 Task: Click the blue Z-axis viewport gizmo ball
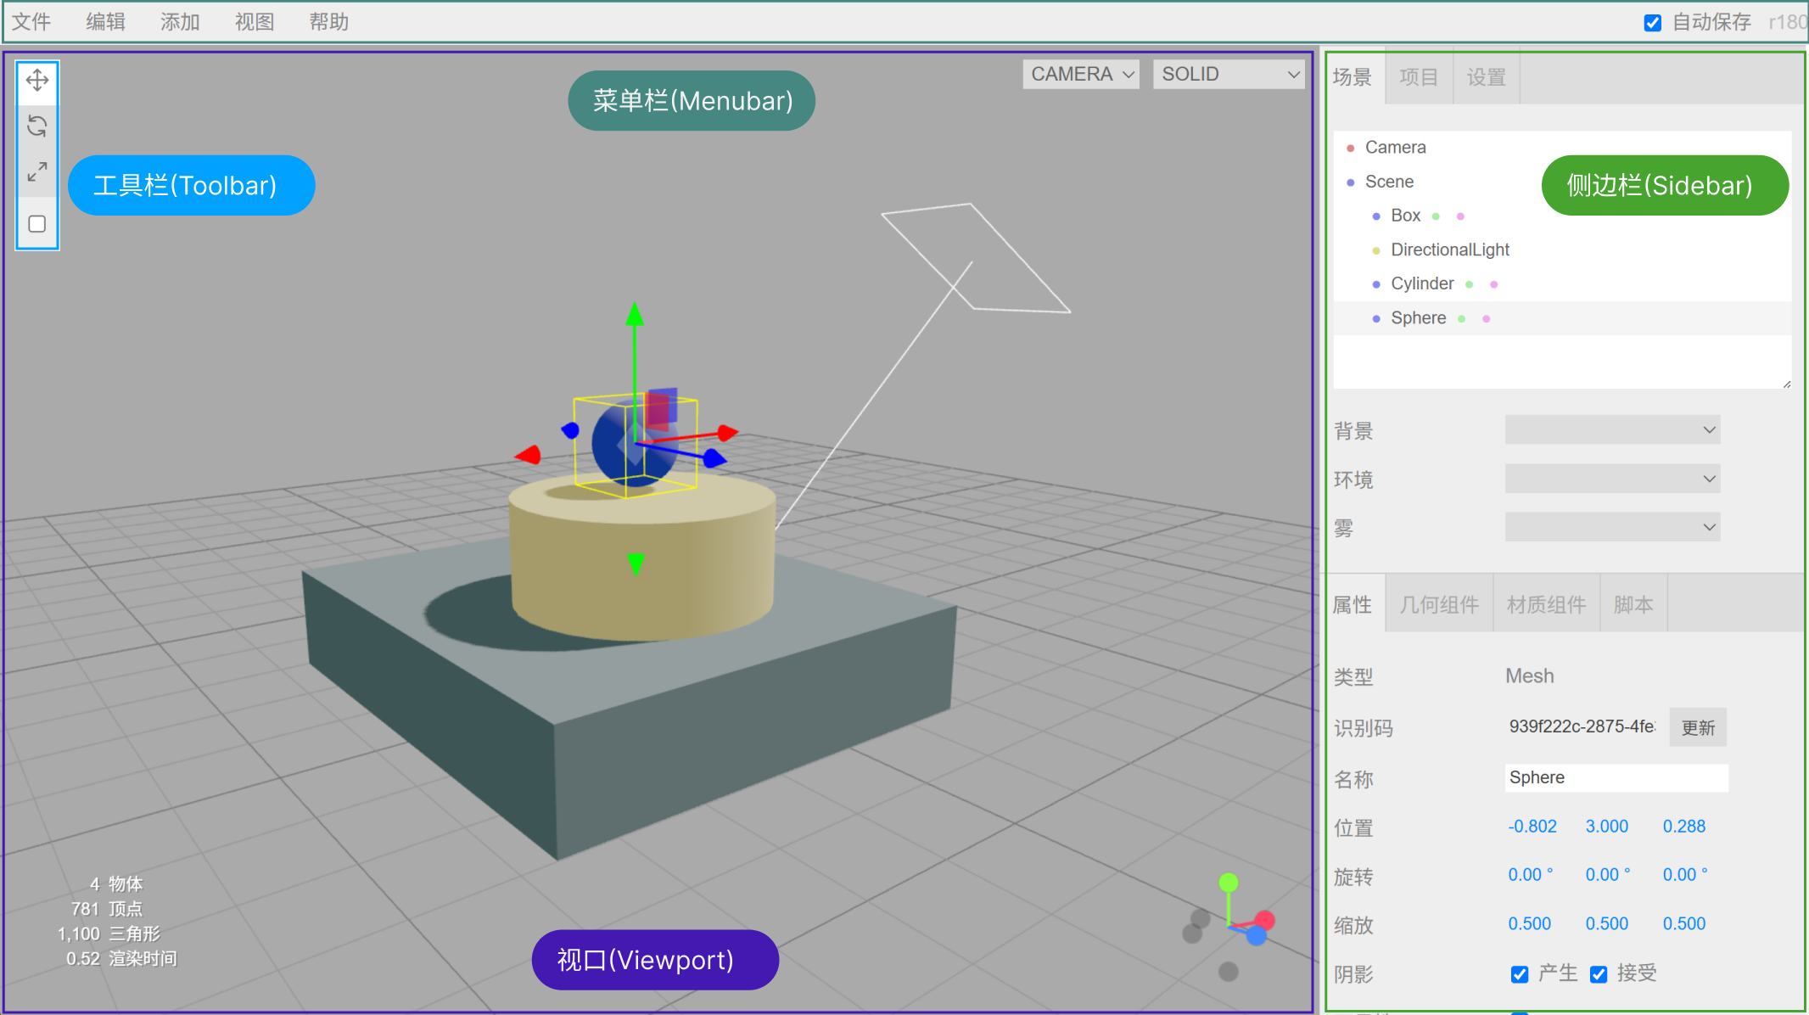(1256, 935)
